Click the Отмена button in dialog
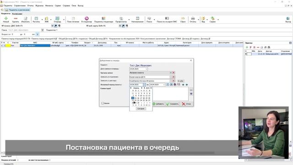 coord(186,104)
